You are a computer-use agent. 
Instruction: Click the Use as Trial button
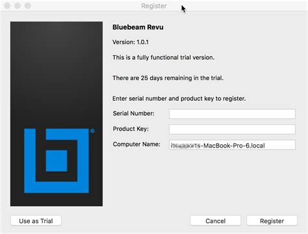tap(36, 221)
